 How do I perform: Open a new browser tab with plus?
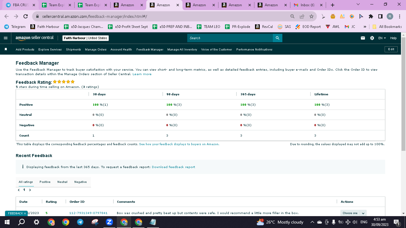[x=333, y=5]
